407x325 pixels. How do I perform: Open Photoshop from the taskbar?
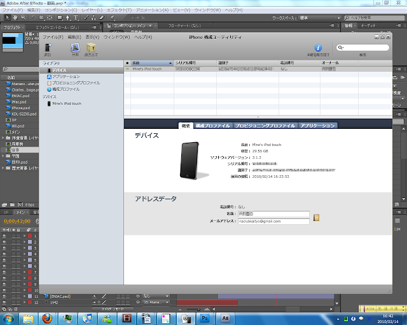tap(205, 318)
